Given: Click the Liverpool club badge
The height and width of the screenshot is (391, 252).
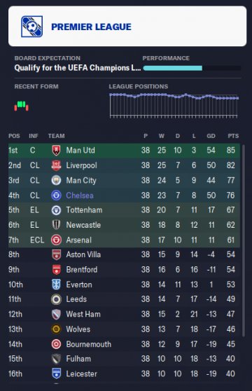Looking at the screenshot, I should 56,165.
